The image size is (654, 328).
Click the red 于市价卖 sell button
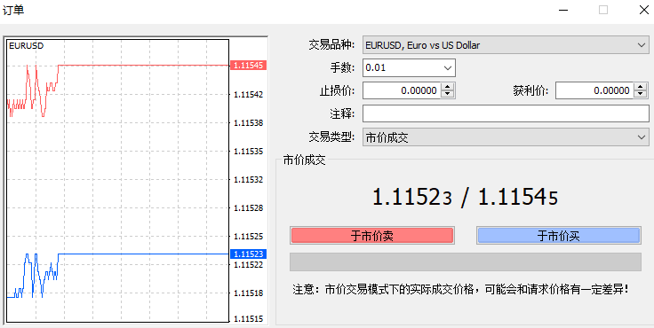[372, 236]
